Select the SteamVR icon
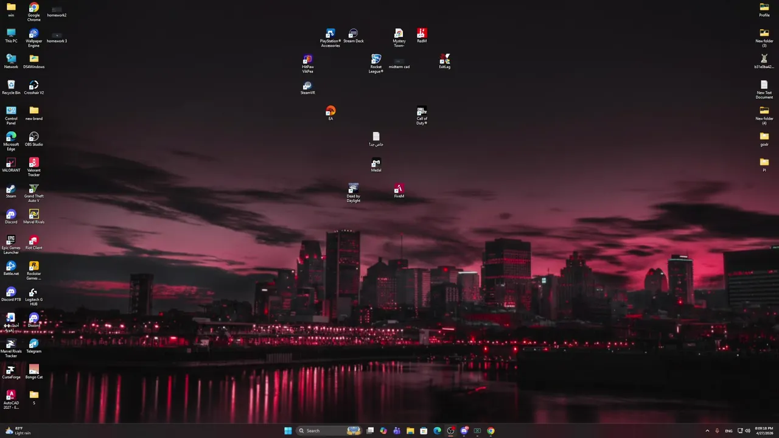The height and width of the screenshot is (438, 779). click(x=308, y=88)
